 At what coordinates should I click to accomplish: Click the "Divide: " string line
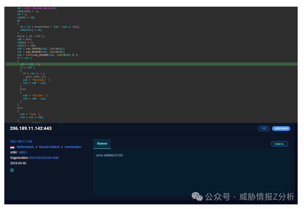click(x=35, y=95)
